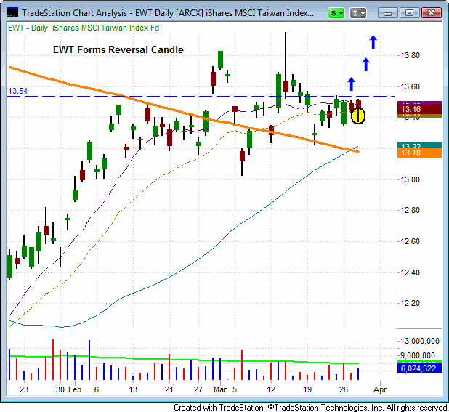This screenshot has height=412, width=449.
Task: Select the tallest red volume bar in late January
Action: coord(53,360)
